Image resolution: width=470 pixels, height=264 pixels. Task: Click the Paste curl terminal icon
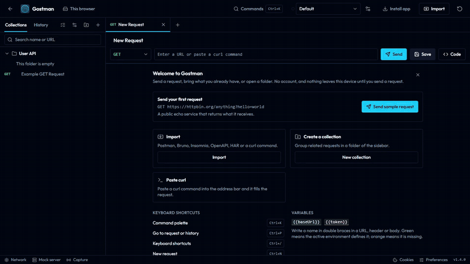click(160, 180)
